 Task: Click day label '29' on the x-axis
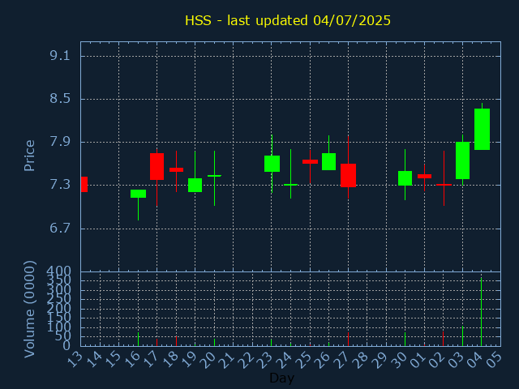pyautogui.click(x=380, y=360)
